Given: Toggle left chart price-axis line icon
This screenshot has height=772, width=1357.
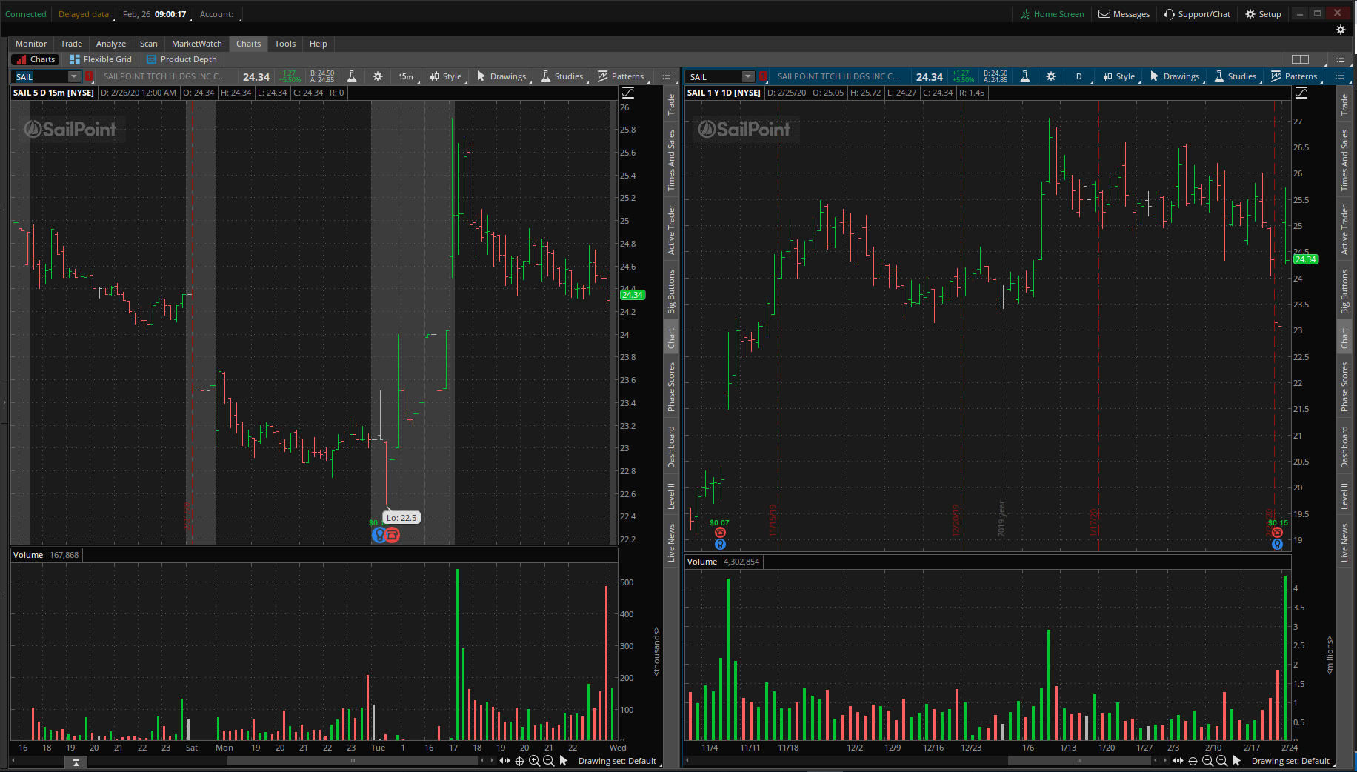Looking at the screenshot, I should tap(628, 93).
